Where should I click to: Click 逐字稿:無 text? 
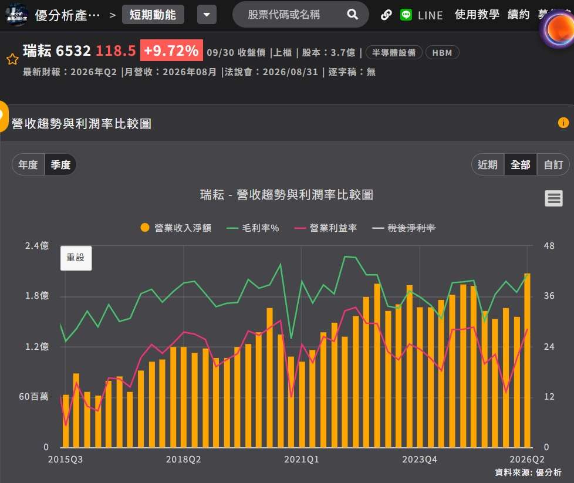tap(352, 72)
